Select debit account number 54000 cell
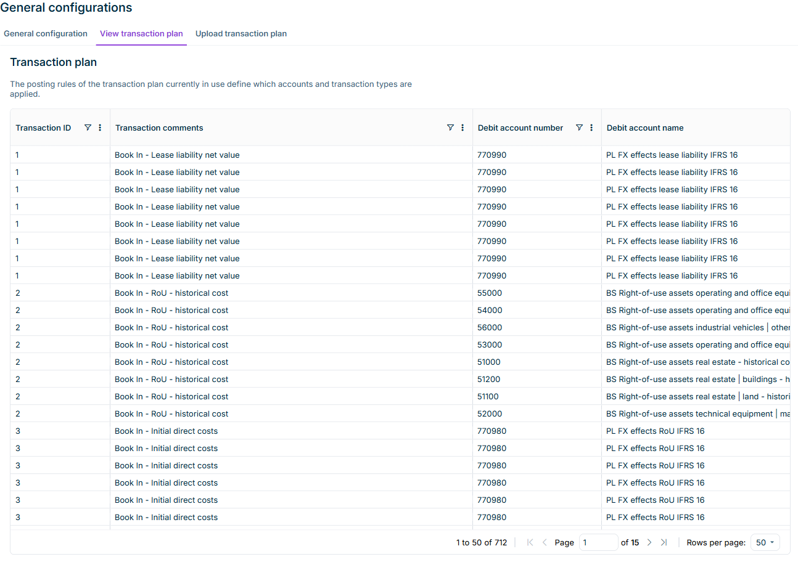Viewport: 798px width, 562px height. 537,310
